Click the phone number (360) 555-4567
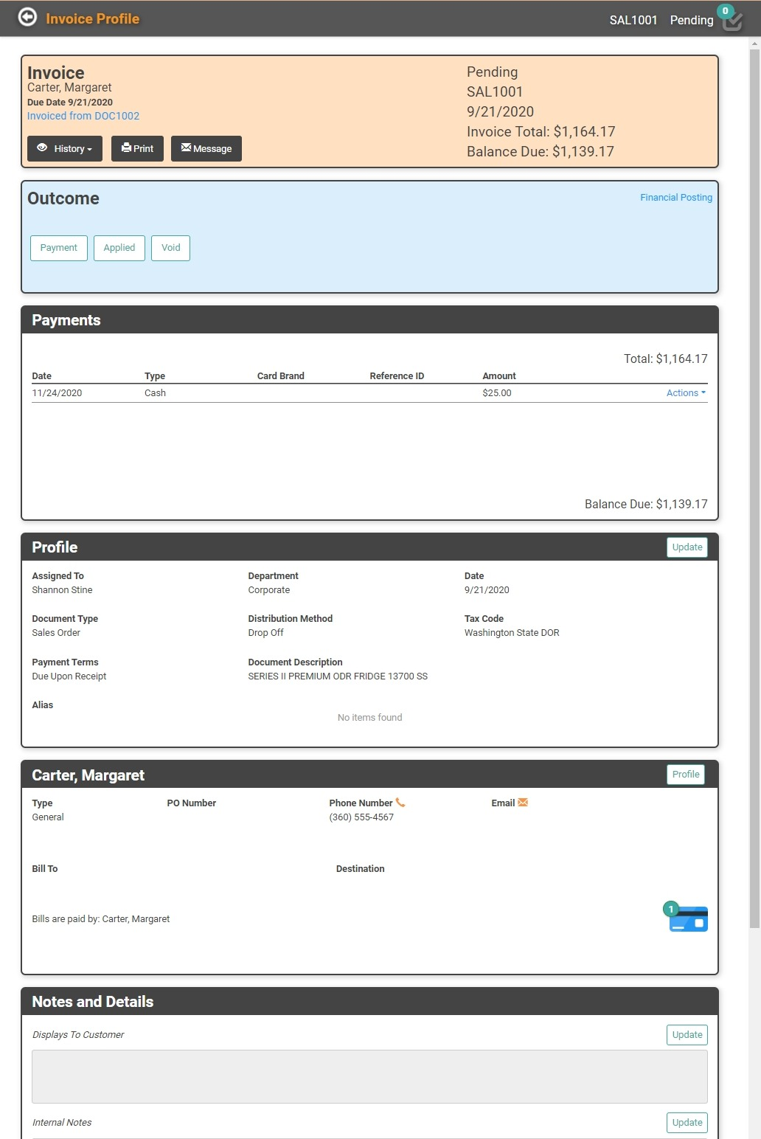 pos(361,817)
